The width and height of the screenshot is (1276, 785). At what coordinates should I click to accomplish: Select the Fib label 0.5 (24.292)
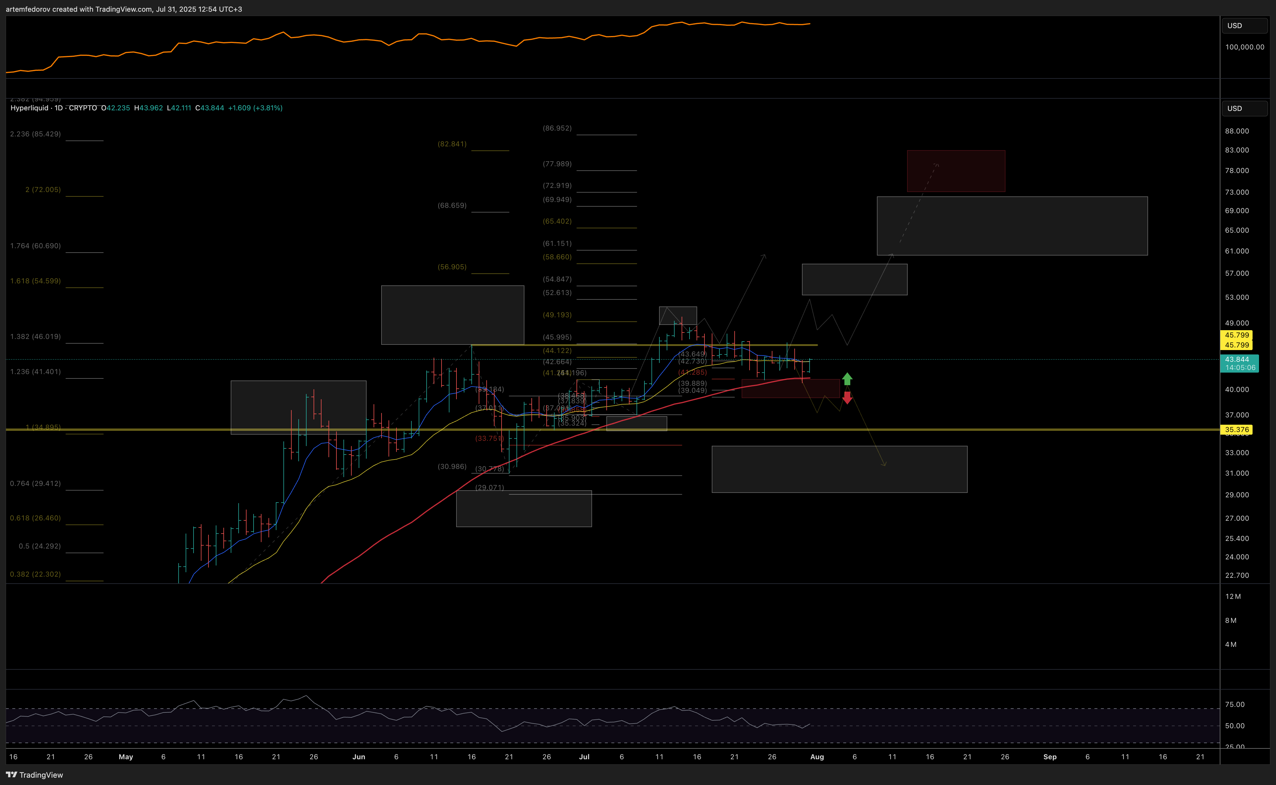[40, 546]
